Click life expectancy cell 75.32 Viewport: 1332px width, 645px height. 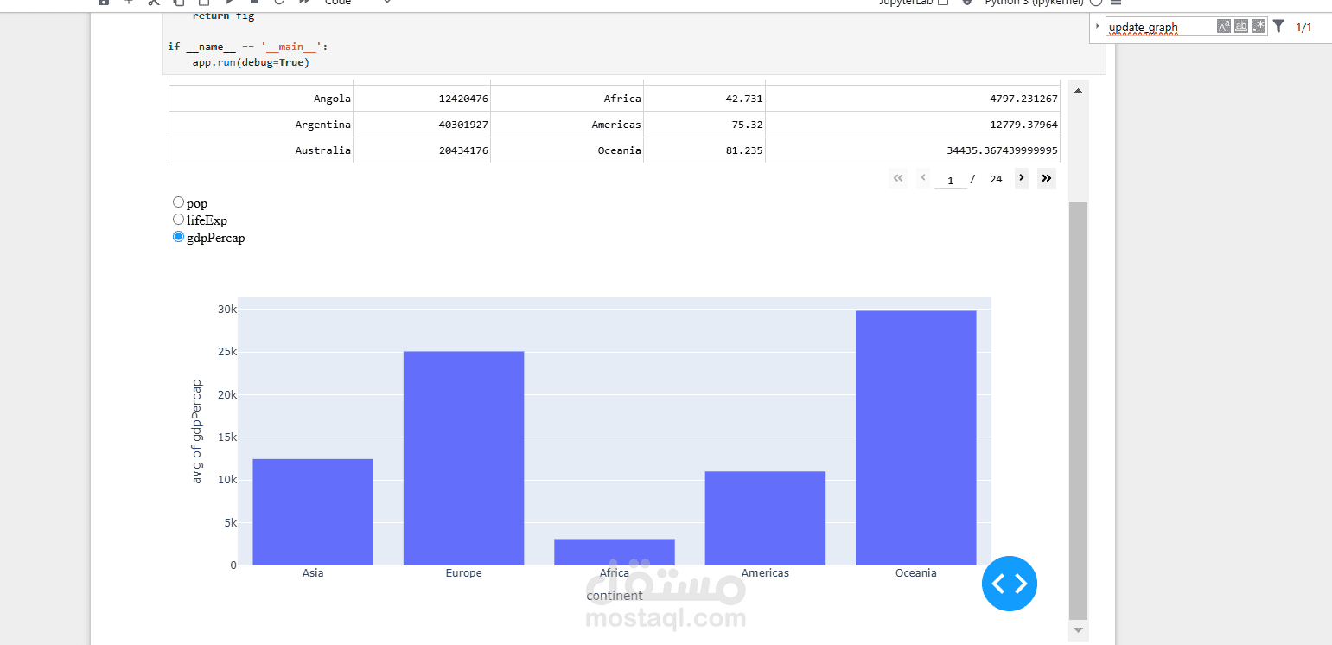click(704, 125)
